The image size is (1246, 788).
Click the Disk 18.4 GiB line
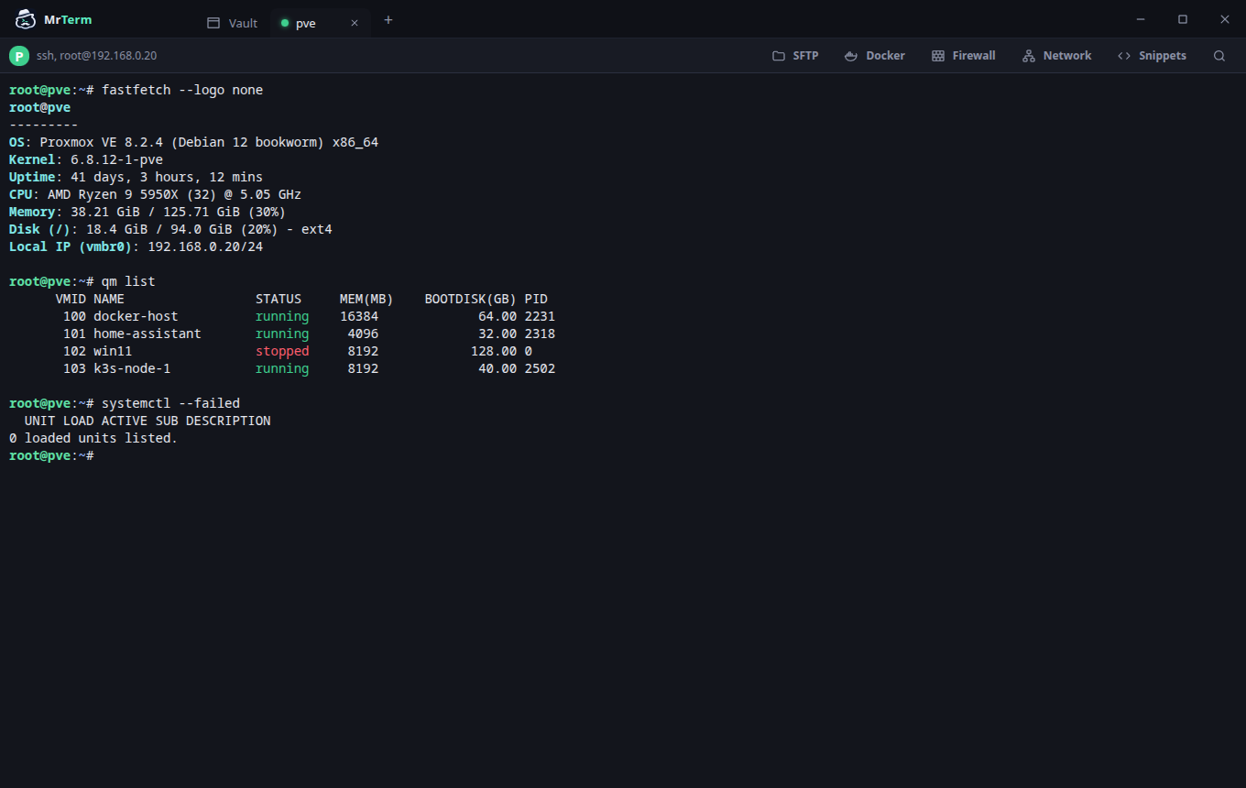point(170,229)
